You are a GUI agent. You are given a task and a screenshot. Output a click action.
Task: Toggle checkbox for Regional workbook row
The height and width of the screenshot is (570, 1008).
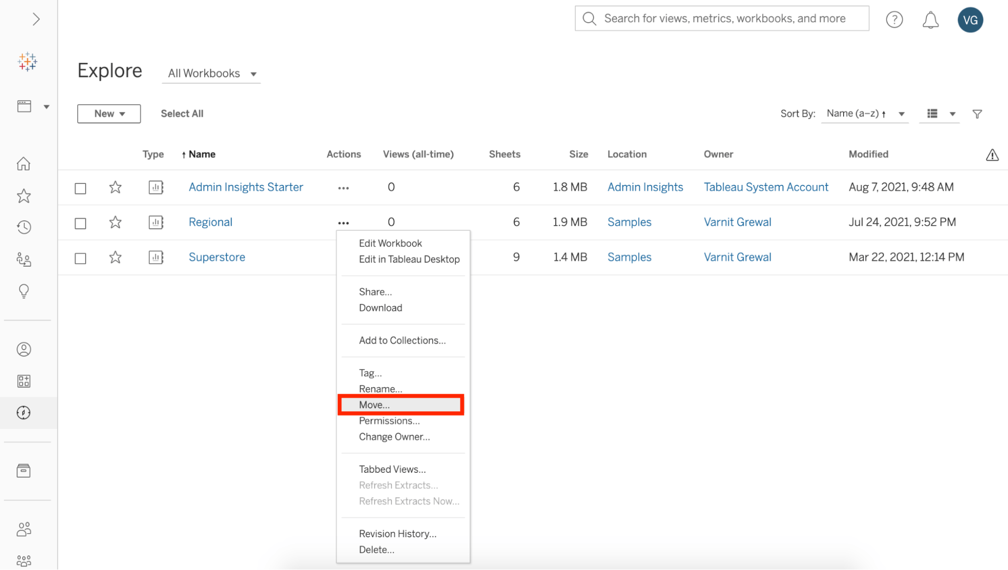(81, 222)
